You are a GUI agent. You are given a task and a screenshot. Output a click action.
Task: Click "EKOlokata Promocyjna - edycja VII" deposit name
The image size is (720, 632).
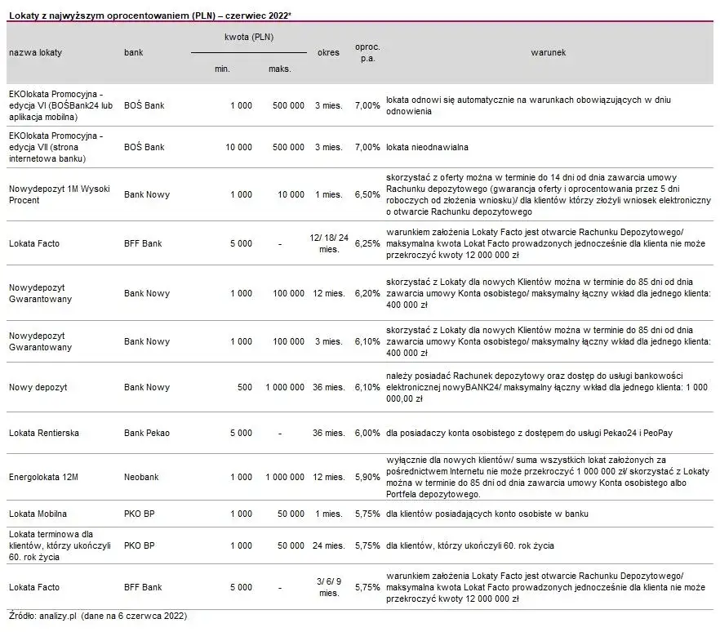(x=56, y=147)
